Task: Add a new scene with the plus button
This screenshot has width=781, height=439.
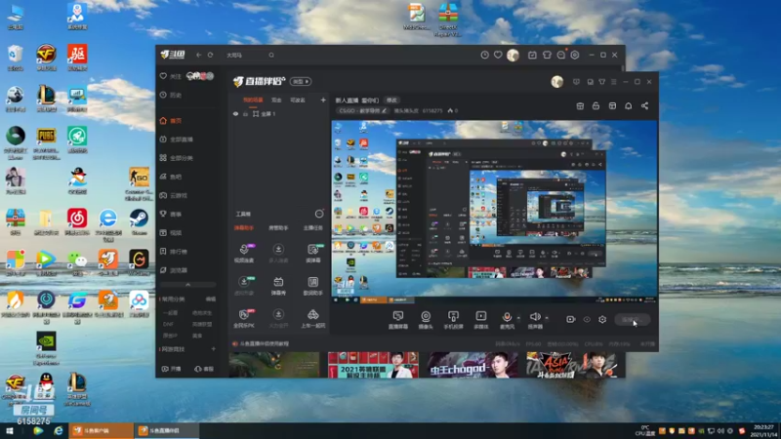Action: click(x=323, y=100)
